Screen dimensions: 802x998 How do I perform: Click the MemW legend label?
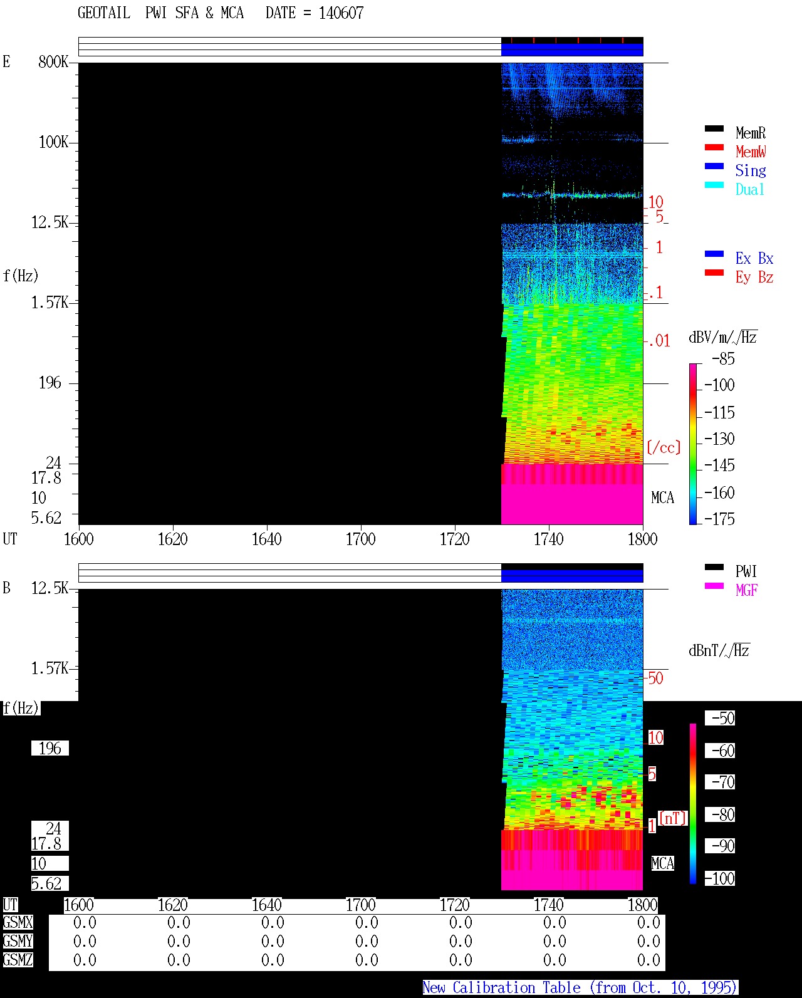click(x=751, y=152)
